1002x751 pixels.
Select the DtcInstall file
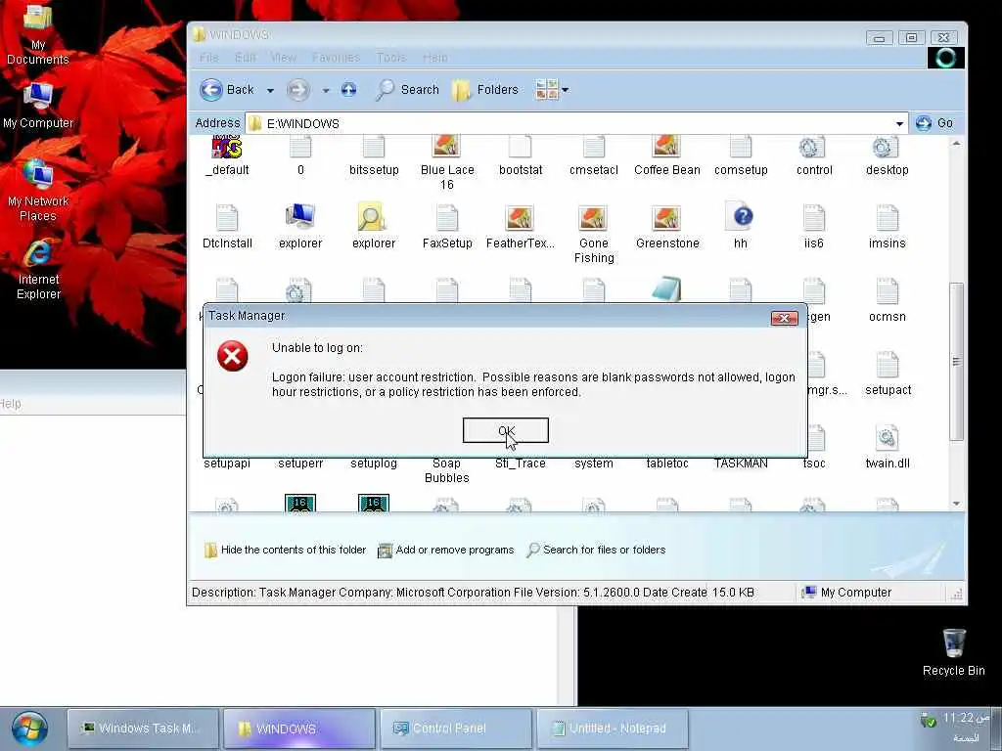pyautogui.click(x=227, y=227)
